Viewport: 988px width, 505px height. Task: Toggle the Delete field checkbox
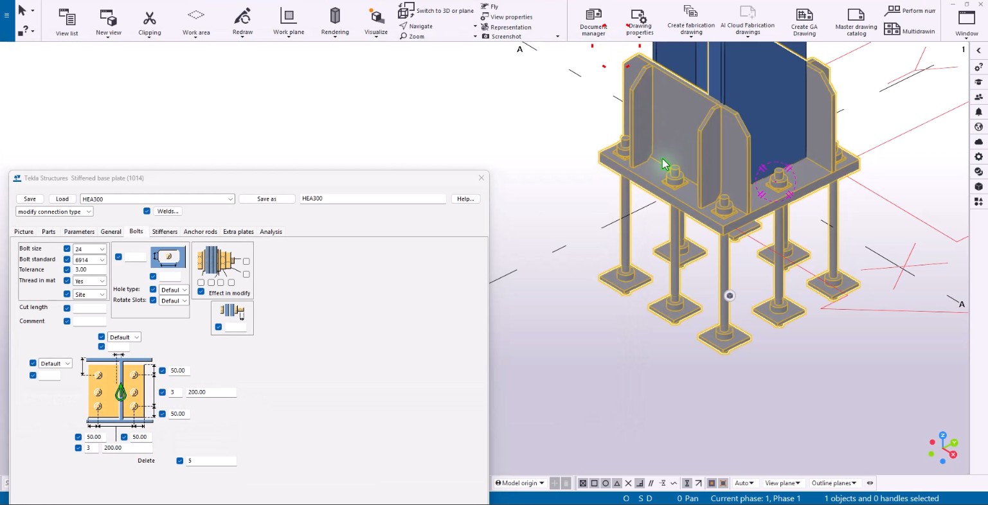[x=180, y=461]
